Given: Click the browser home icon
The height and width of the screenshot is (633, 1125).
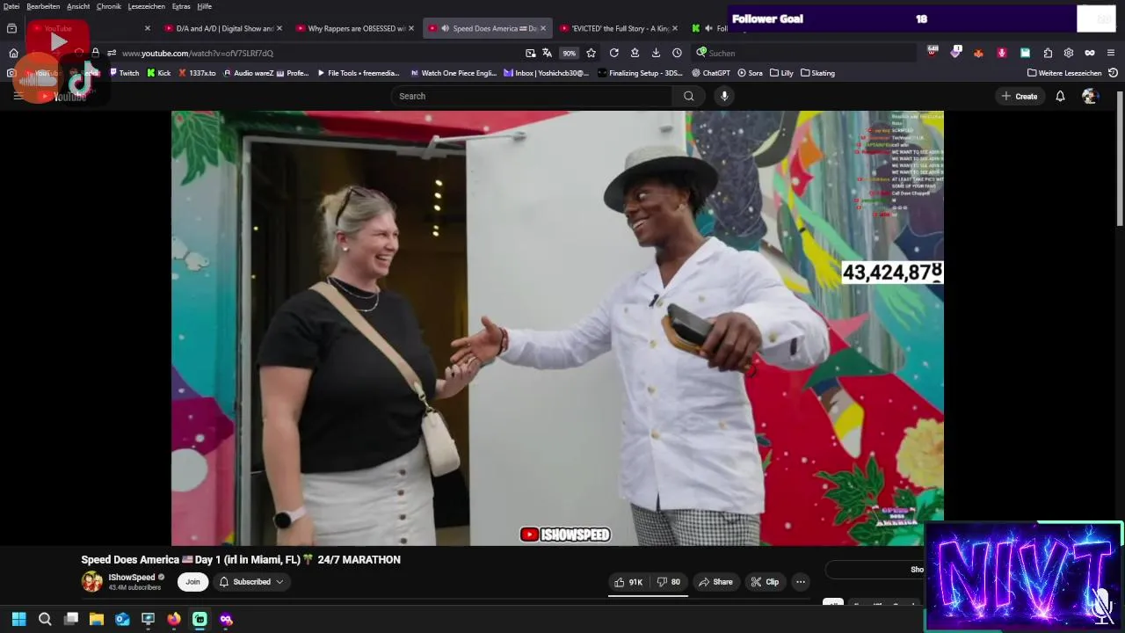Looking at the screenshot, I should click(13, 53).
